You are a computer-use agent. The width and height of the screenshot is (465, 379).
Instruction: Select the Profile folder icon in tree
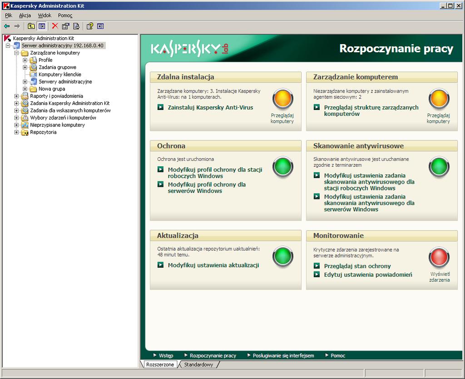pos(34,60)
